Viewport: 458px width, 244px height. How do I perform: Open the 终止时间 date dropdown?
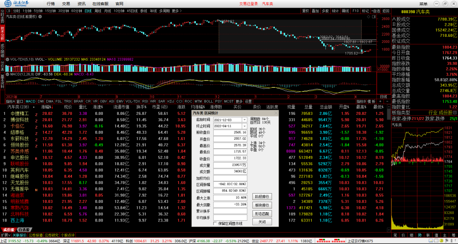tap(244, 126)
